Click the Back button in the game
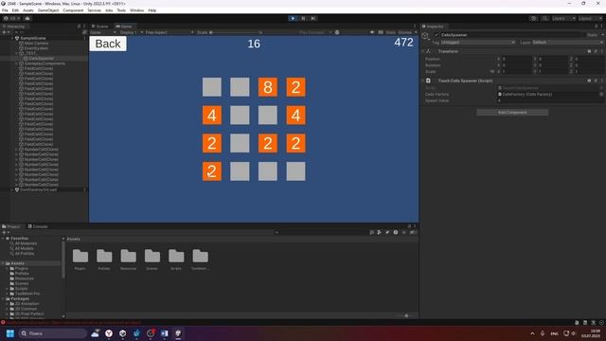This screenshot has width=606, height=341. 108,44
